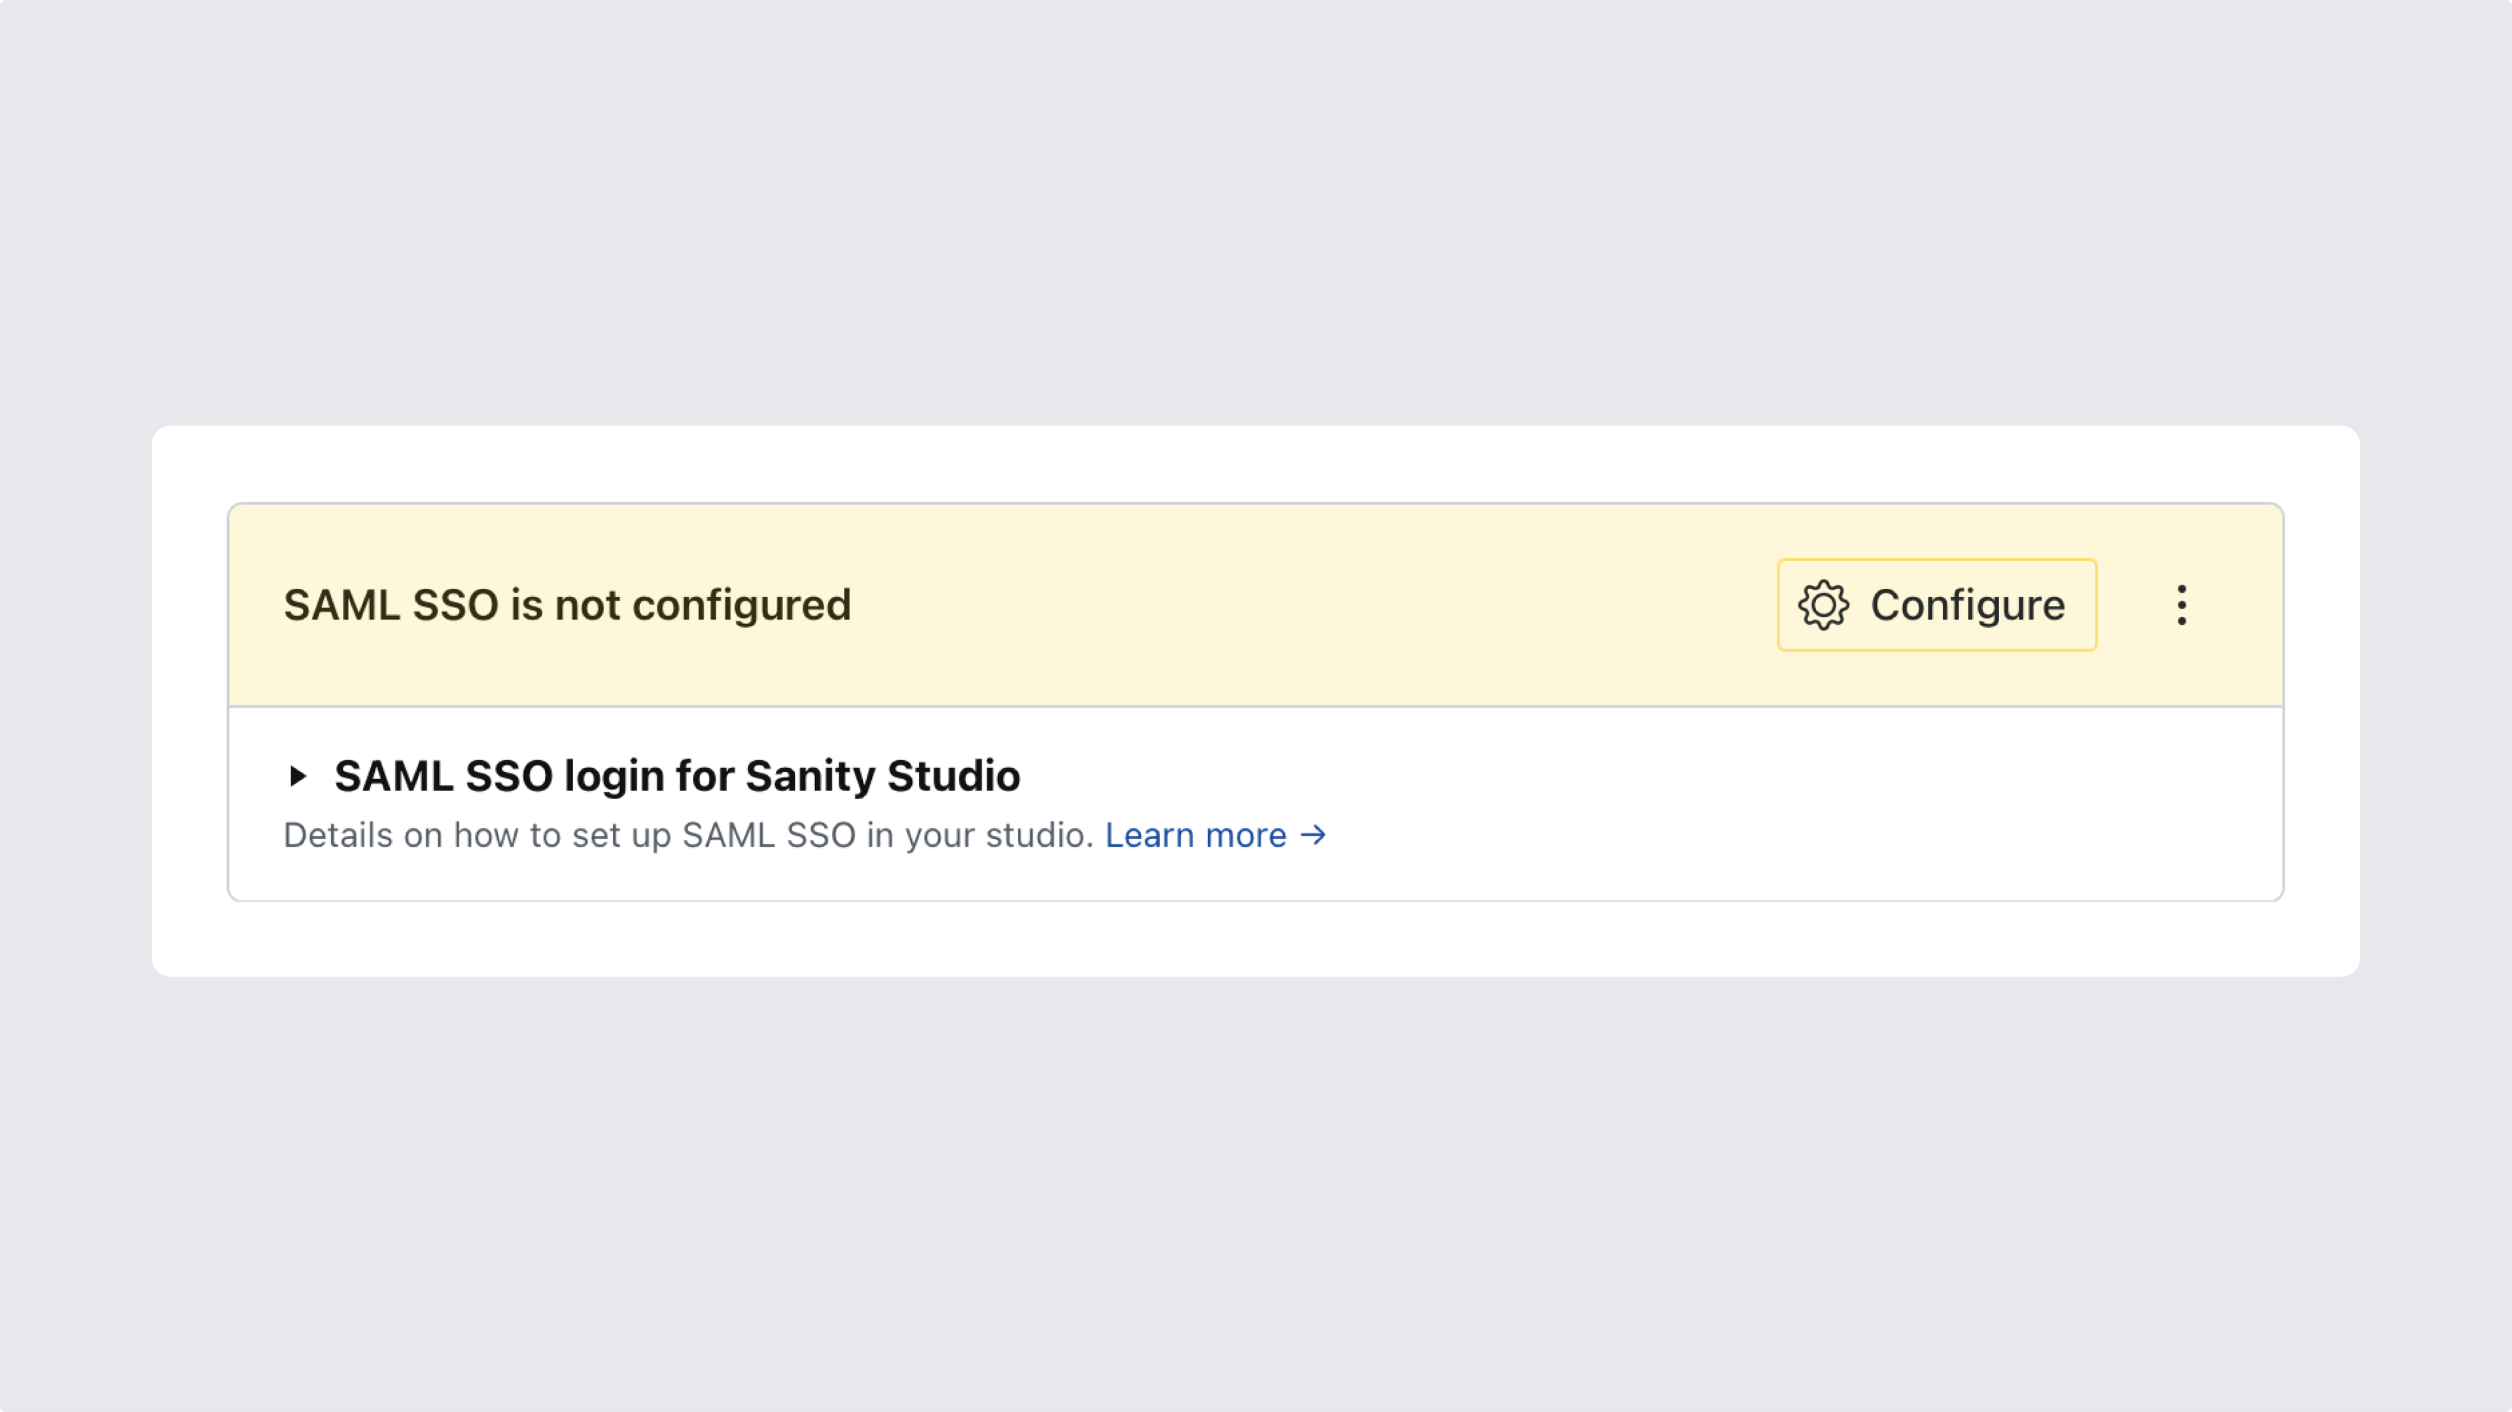The height and width of the screenshot is (1412, 2512).
Task: Click the gray page background above the card
Action: coord(1256,215)
